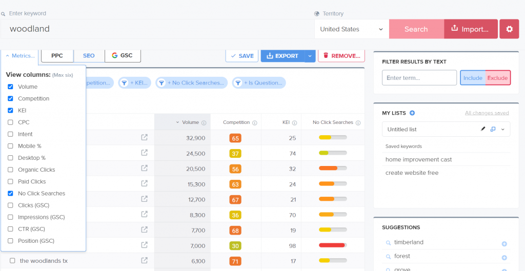Click the pencil icon to rename Untitled list

(x=483, y=129)
